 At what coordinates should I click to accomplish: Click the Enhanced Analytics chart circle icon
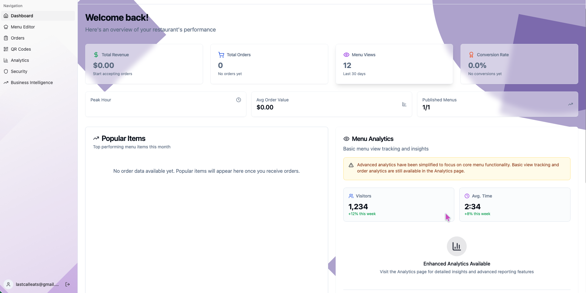[x=456, y=246]
